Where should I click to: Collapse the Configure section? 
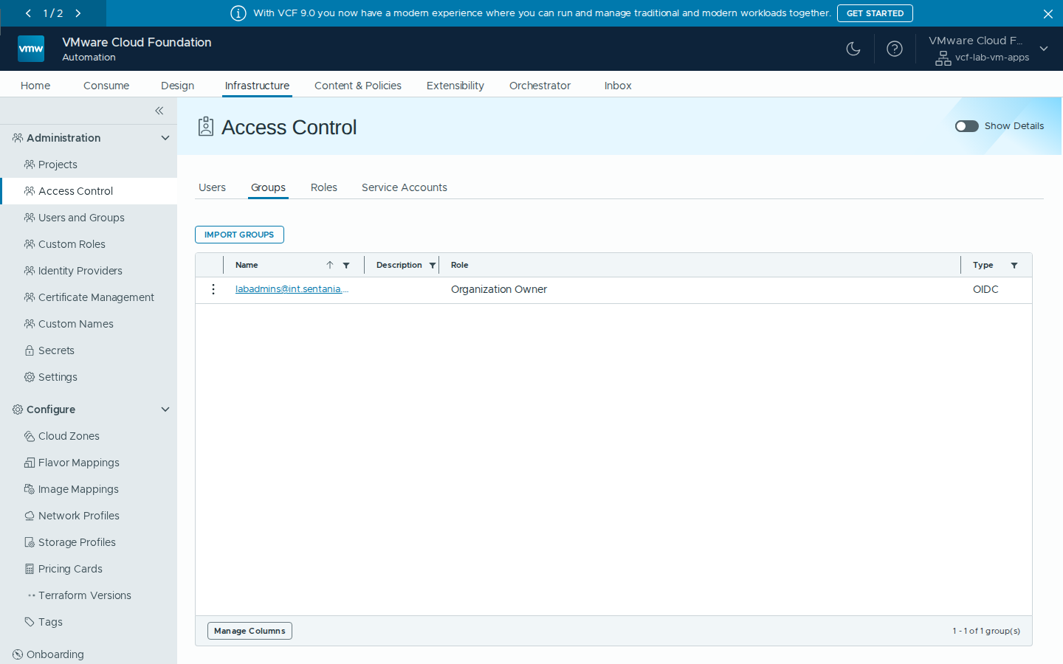[165, 409]
